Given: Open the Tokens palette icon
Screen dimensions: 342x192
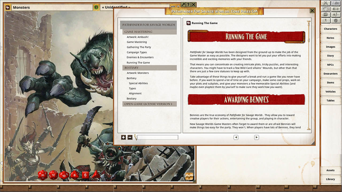Looking at the screenshot, I should point(326,14).
